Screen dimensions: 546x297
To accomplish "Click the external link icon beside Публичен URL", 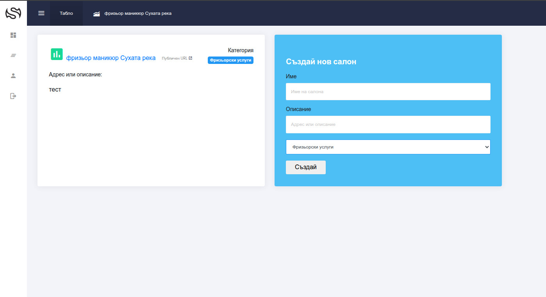I will tap(191, 58).
